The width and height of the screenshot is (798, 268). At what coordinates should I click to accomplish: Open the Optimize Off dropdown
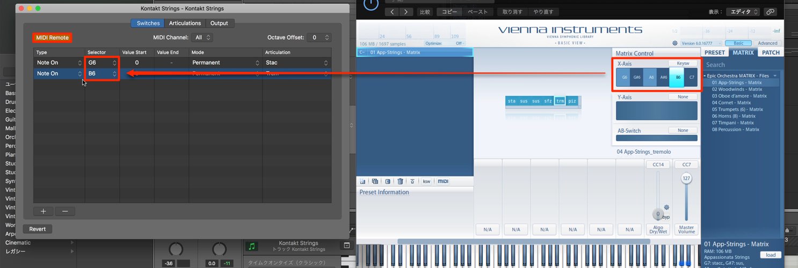click(x=445, y=43)
